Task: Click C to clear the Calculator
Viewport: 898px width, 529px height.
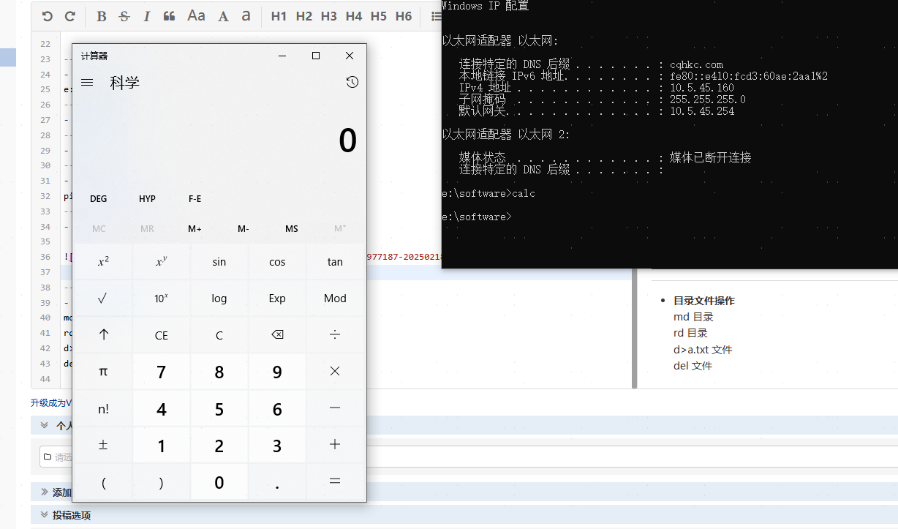Action: tap(219, 335)
